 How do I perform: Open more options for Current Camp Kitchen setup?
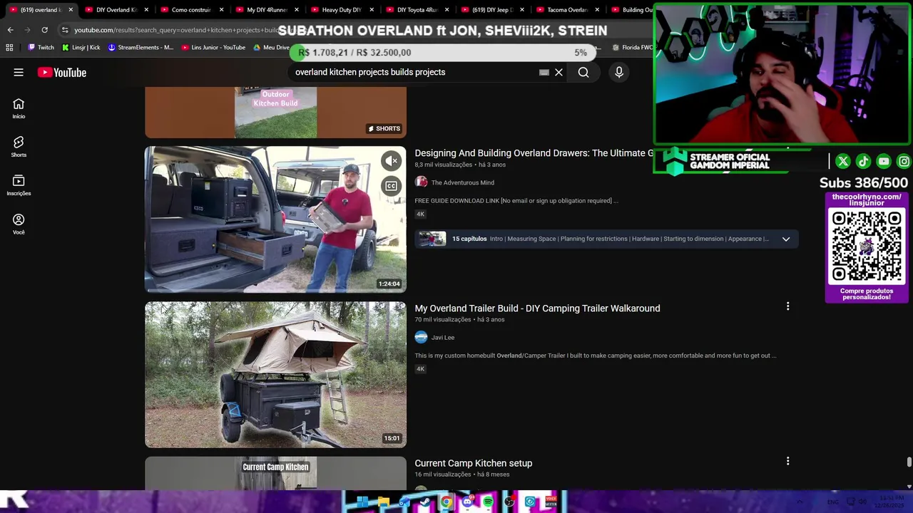click(x=787, y=461)
